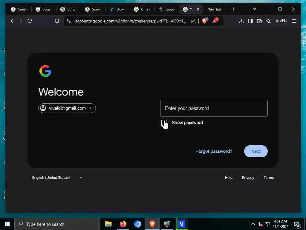Bookmark this page via bookmark icon
Image resolution: width=306 pixels, height=230 pixels.
click(x=57, y=21)
